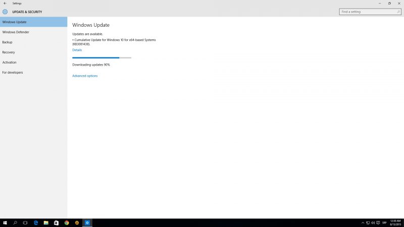The image size is (404, 227).
Task: Click the Cumulative Update KB3081438 entry
Action: click(114, 42)
